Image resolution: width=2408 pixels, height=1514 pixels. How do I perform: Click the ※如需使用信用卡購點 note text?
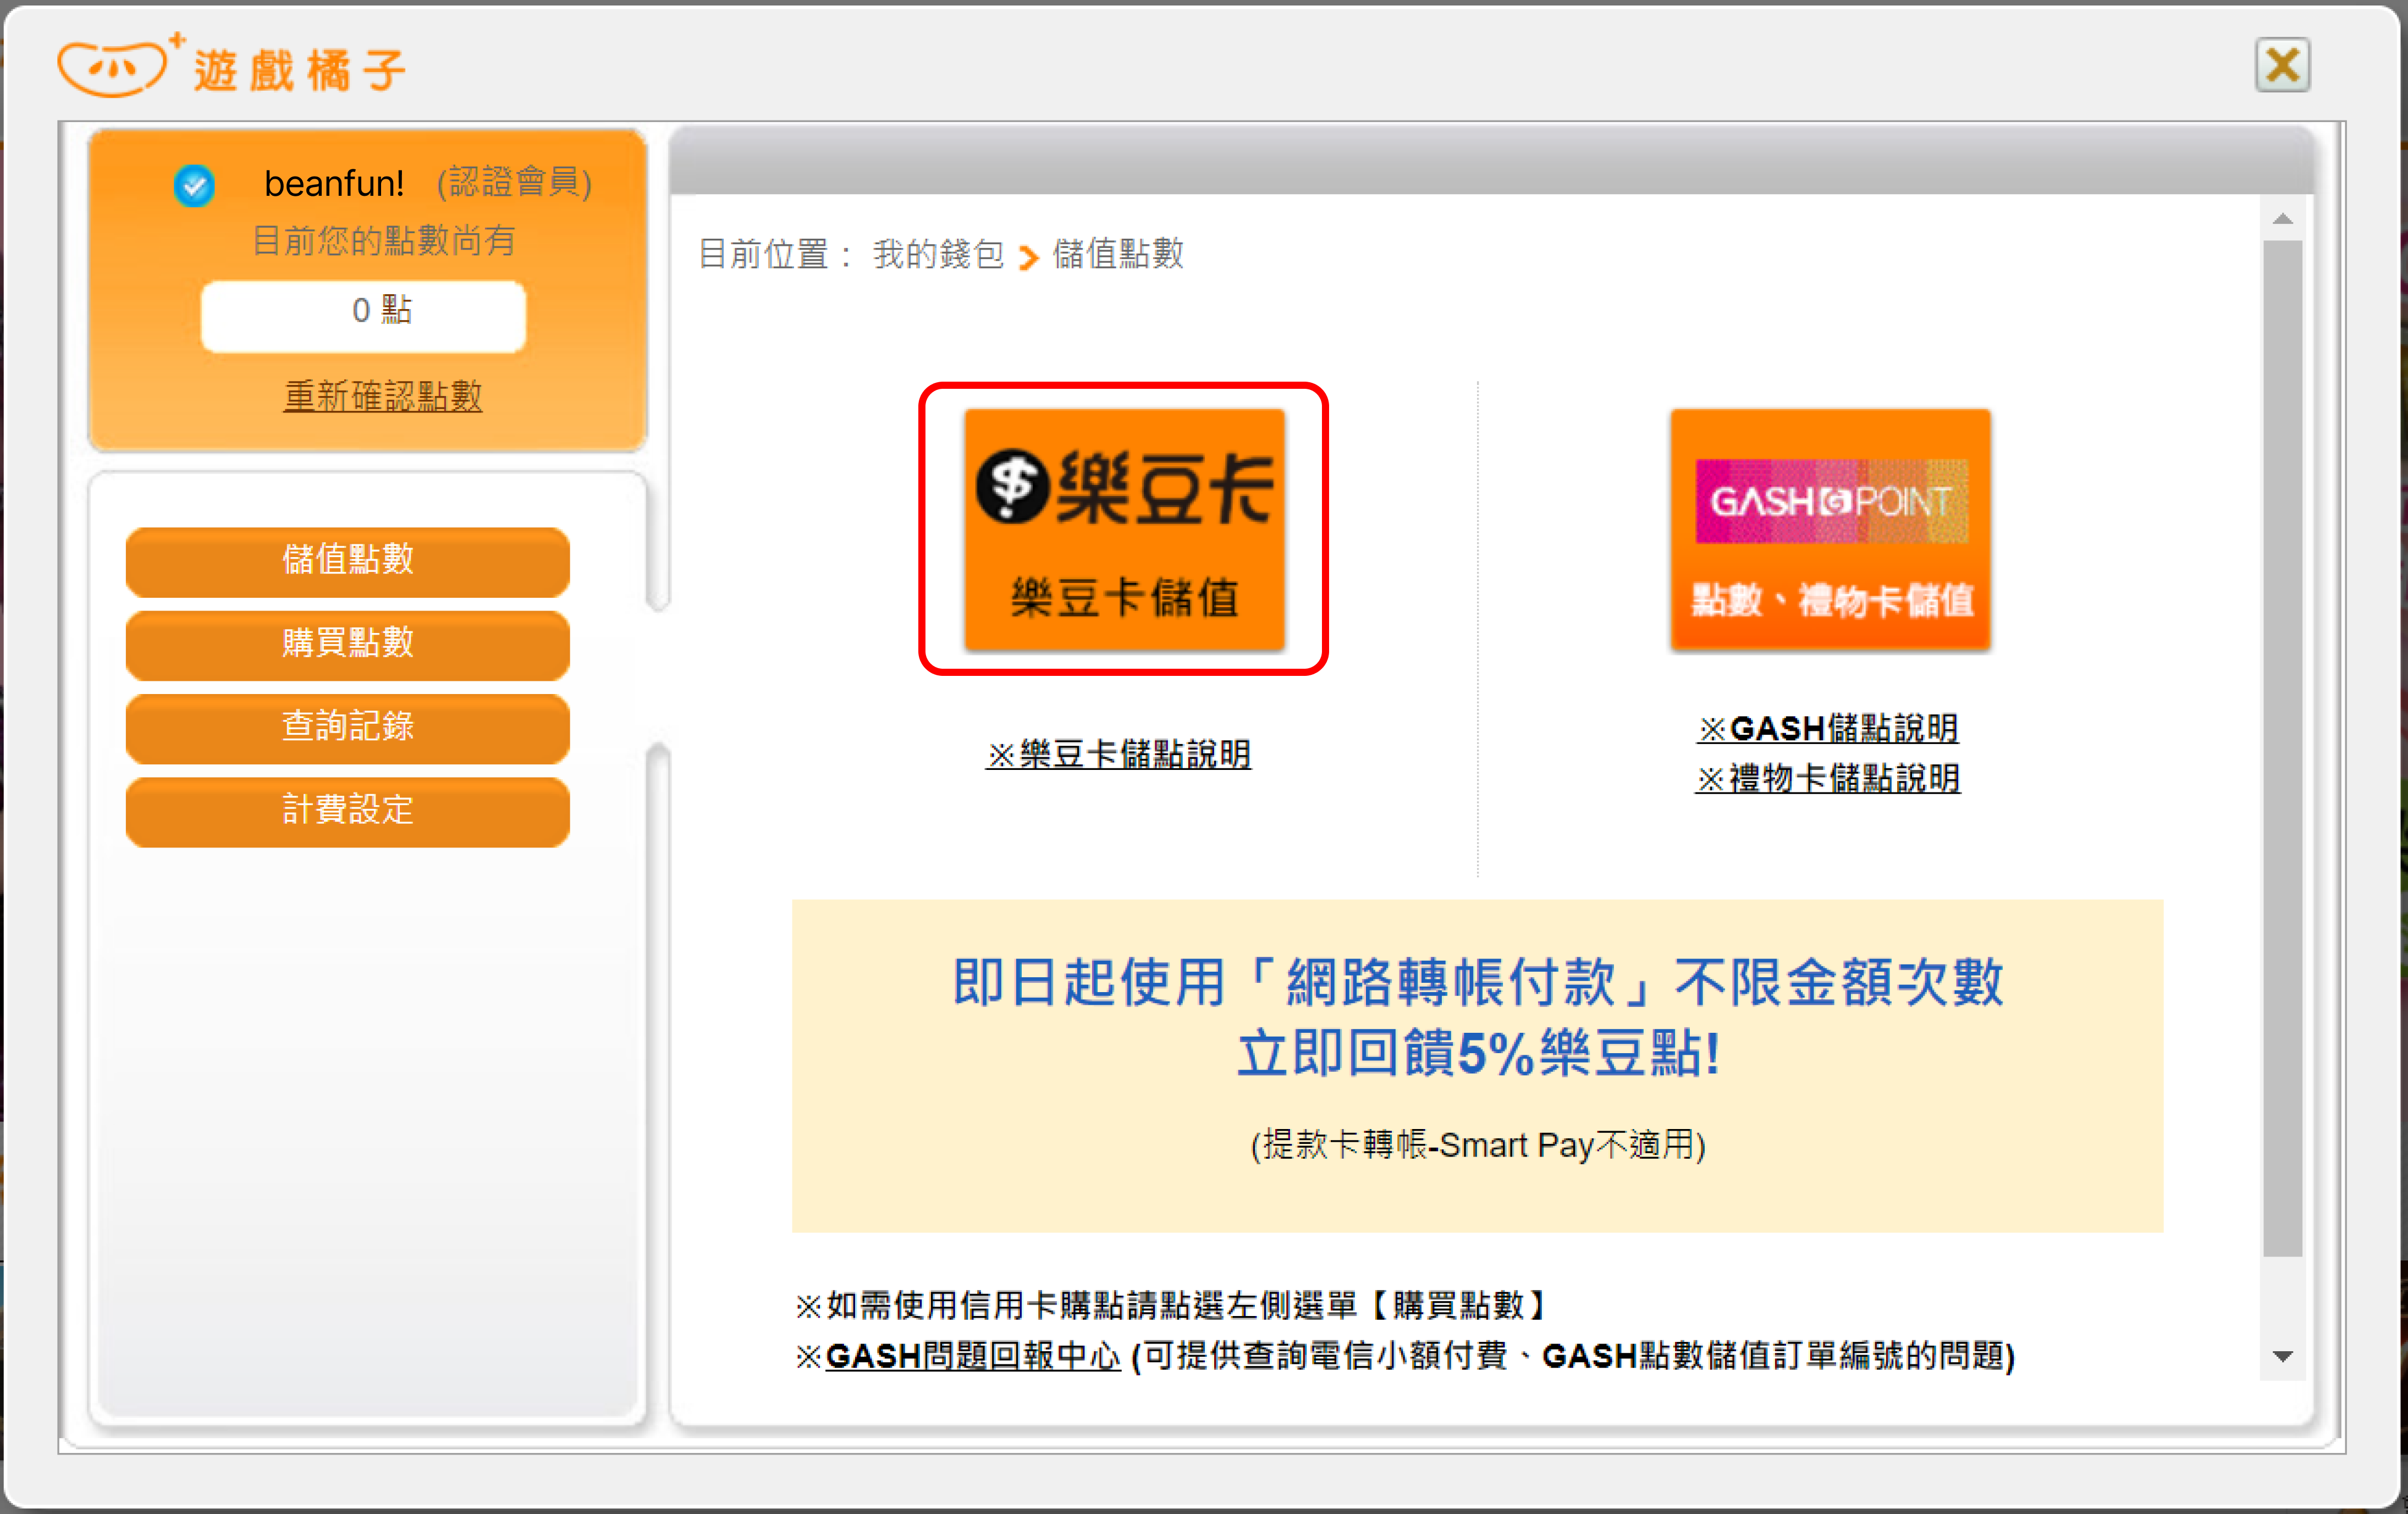point(1171,1305)
